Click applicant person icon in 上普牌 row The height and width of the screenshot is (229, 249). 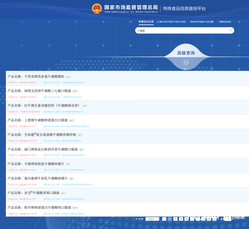[x=45, y=126]
